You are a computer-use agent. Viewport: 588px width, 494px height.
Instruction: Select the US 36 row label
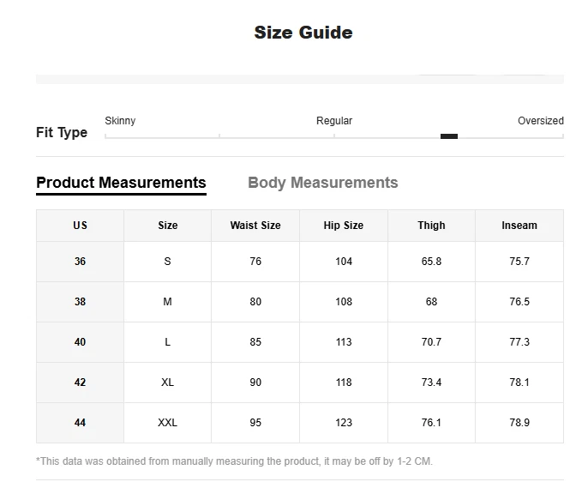pos(80,262)
